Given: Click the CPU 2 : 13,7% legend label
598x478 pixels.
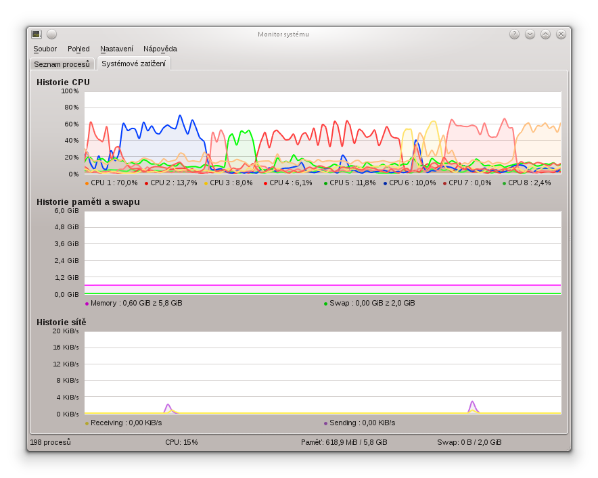Looking at the screenshot, I should point(174,183).
